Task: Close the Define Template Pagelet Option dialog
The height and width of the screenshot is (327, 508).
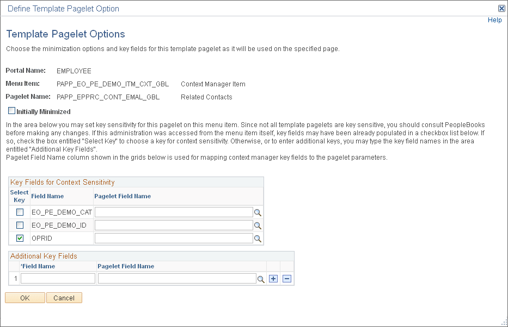Action: (x=501, y=8)
